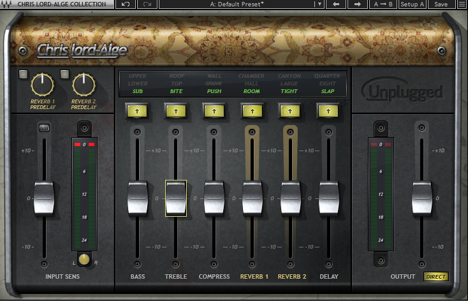The width and height of the screenshot is (468, 301).
Task: Toggle the Direct button near Output
Action: [x=436, y=277]
